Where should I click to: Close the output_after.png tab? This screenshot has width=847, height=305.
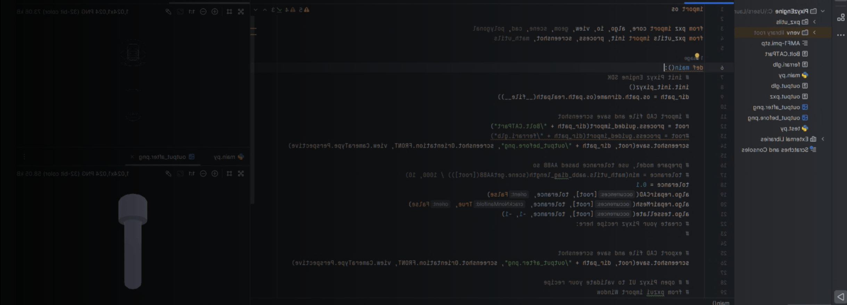tap(132, 157)
